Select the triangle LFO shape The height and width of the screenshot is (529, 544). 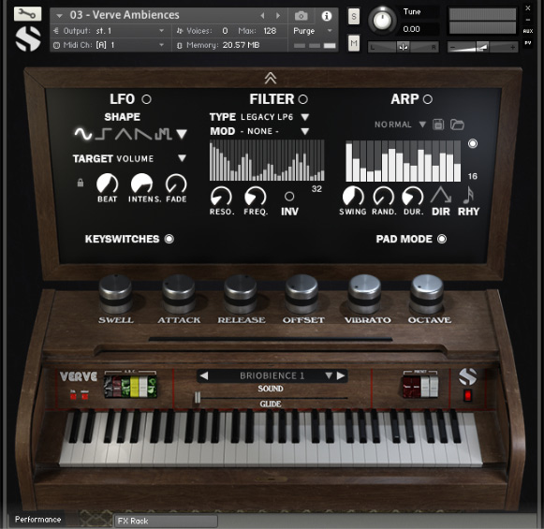(x=124, y=134)
